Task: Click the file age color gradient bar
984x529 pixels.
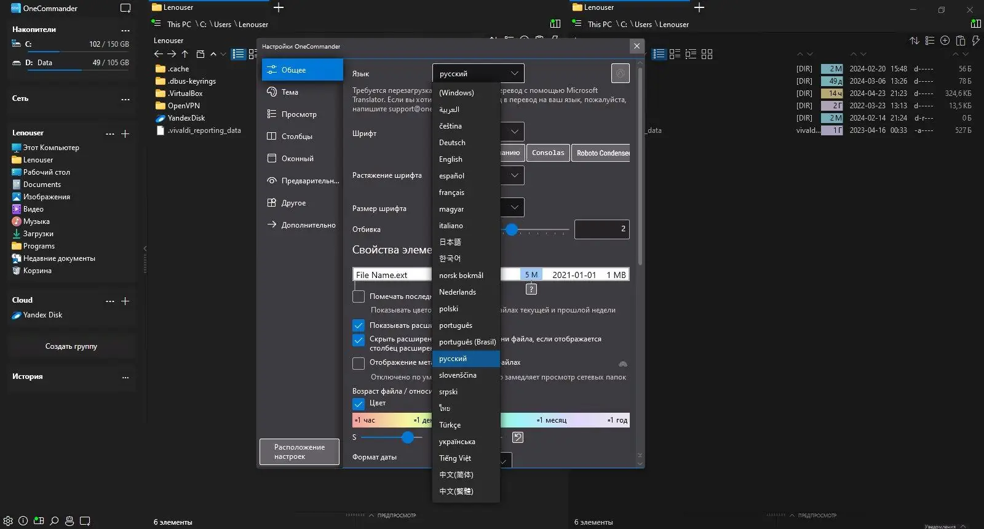Action: pyautogui.click(x=491, y=420)
